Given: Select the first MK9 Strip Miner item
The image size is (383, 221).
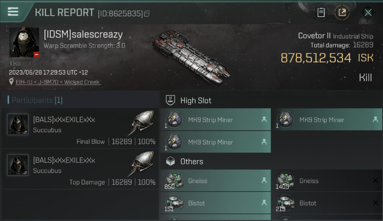Looking at the screenshot, I should [216, 120].
